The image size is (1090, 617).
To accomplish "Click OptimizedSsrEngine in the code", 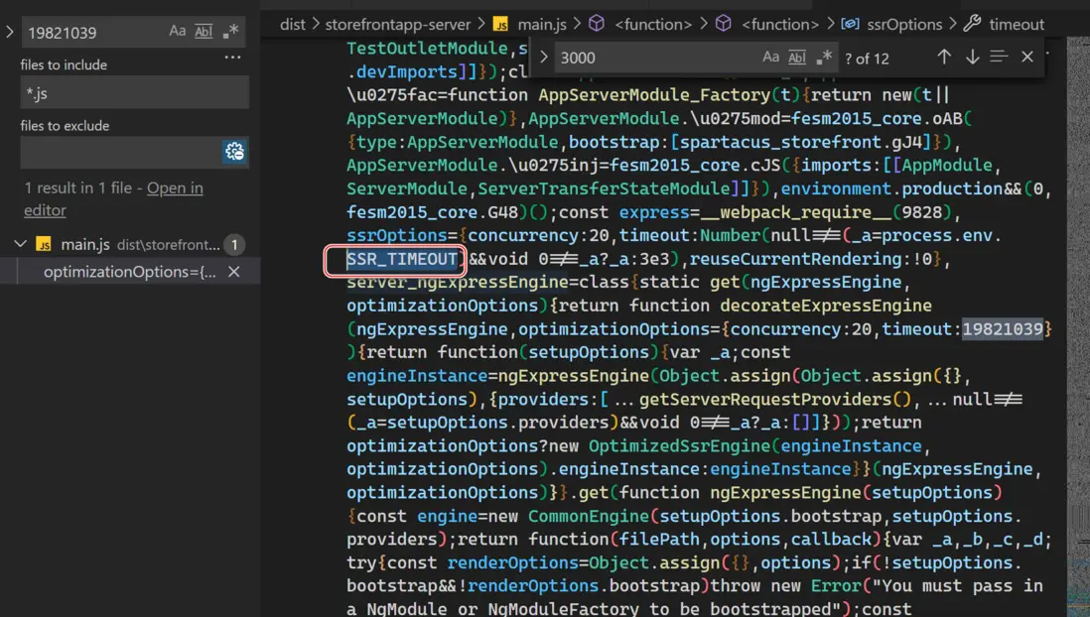I will 679,446.
